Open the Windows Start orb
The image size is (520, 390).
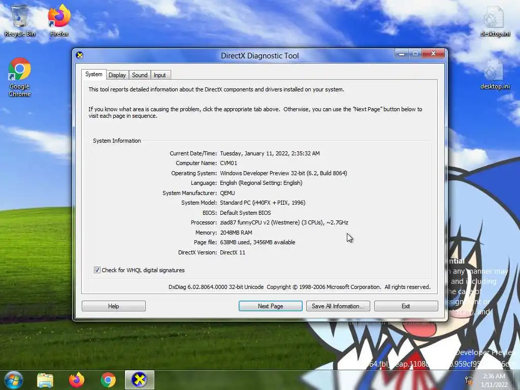coord(13,380)
